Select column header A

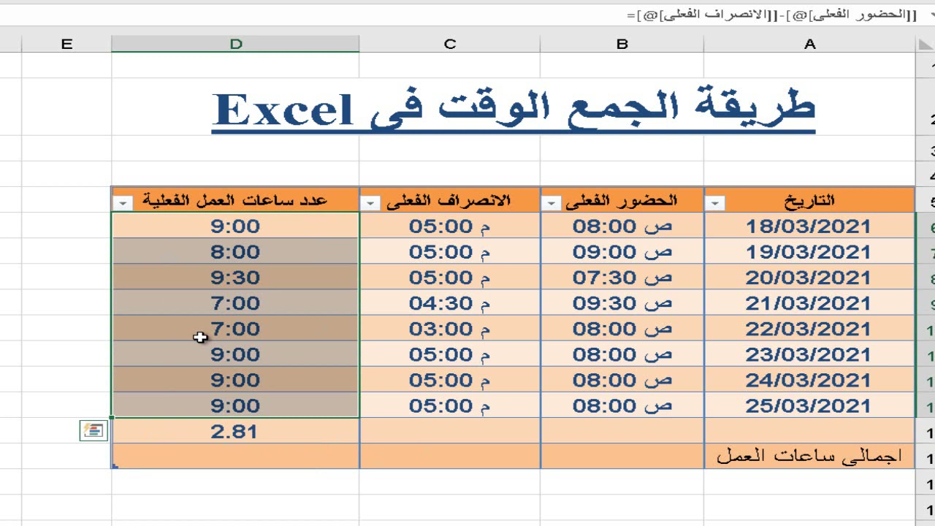click(809, 44)
